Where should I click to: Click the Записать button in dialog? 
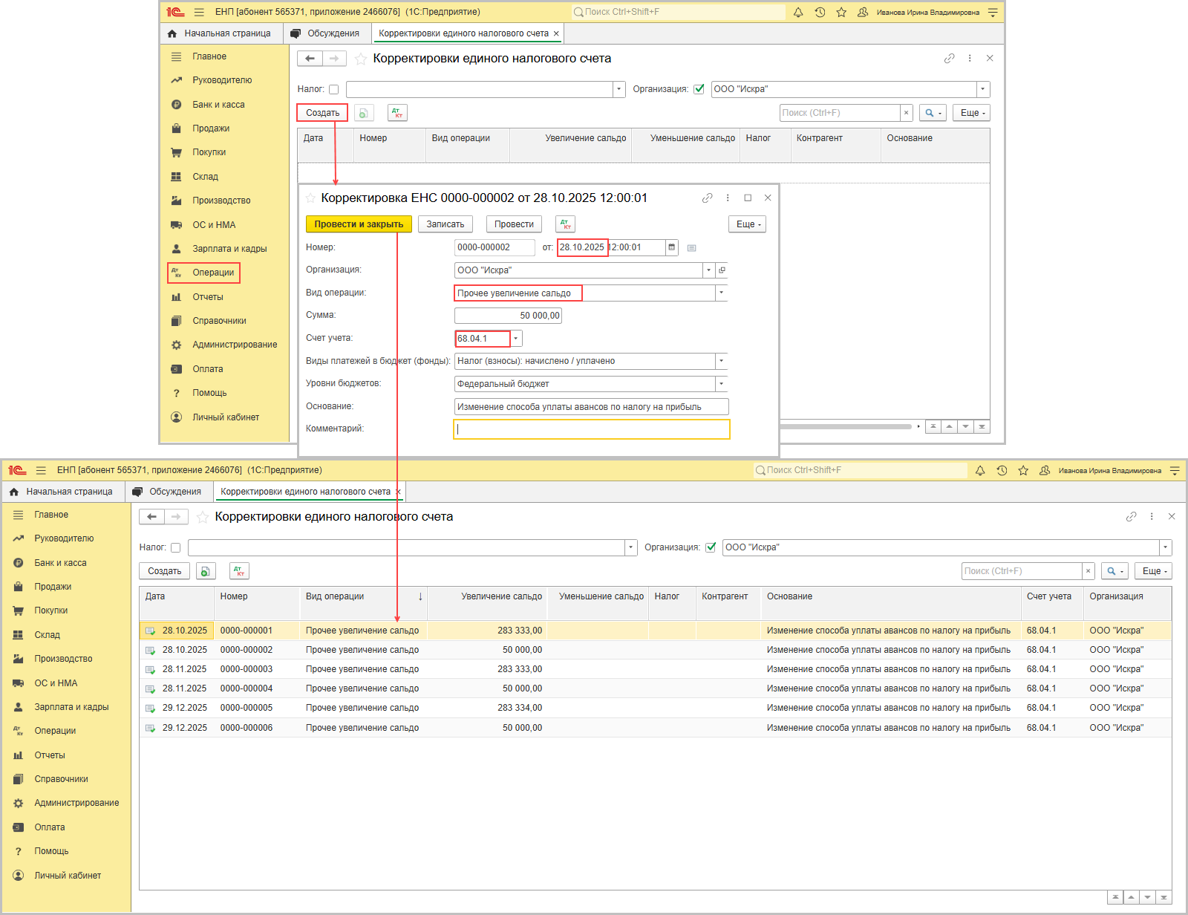click(446, 224)
